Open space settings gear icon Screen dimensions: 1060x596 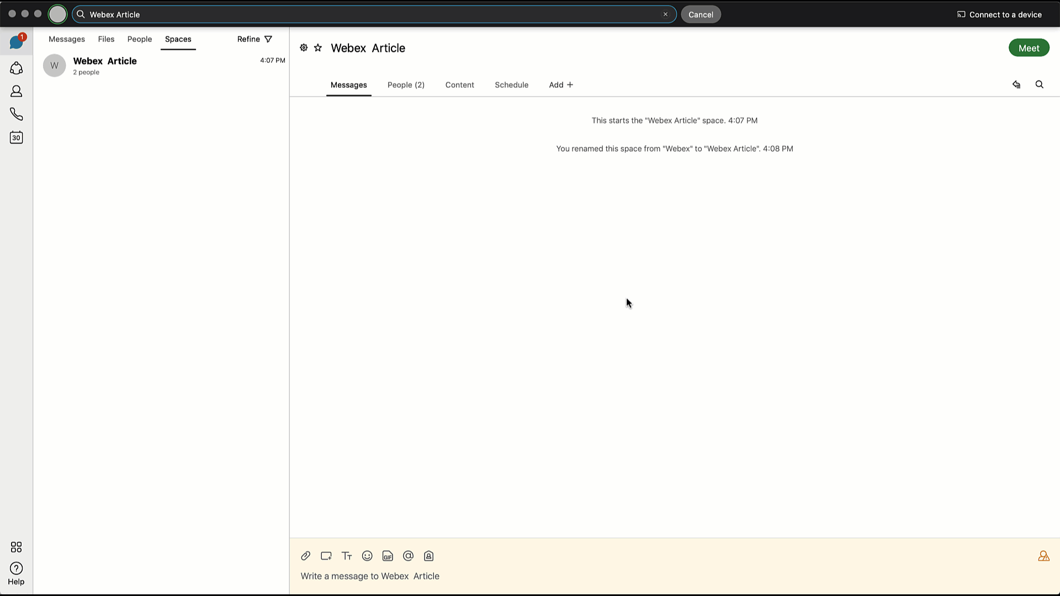[304, 48]
